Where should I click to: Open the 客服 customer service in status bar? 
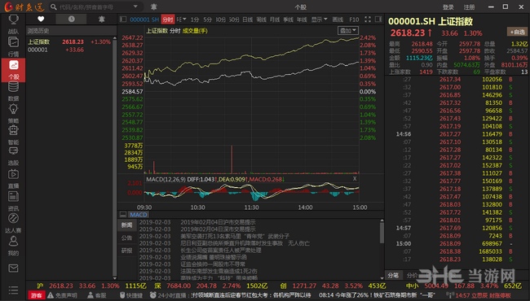point(97,295)
